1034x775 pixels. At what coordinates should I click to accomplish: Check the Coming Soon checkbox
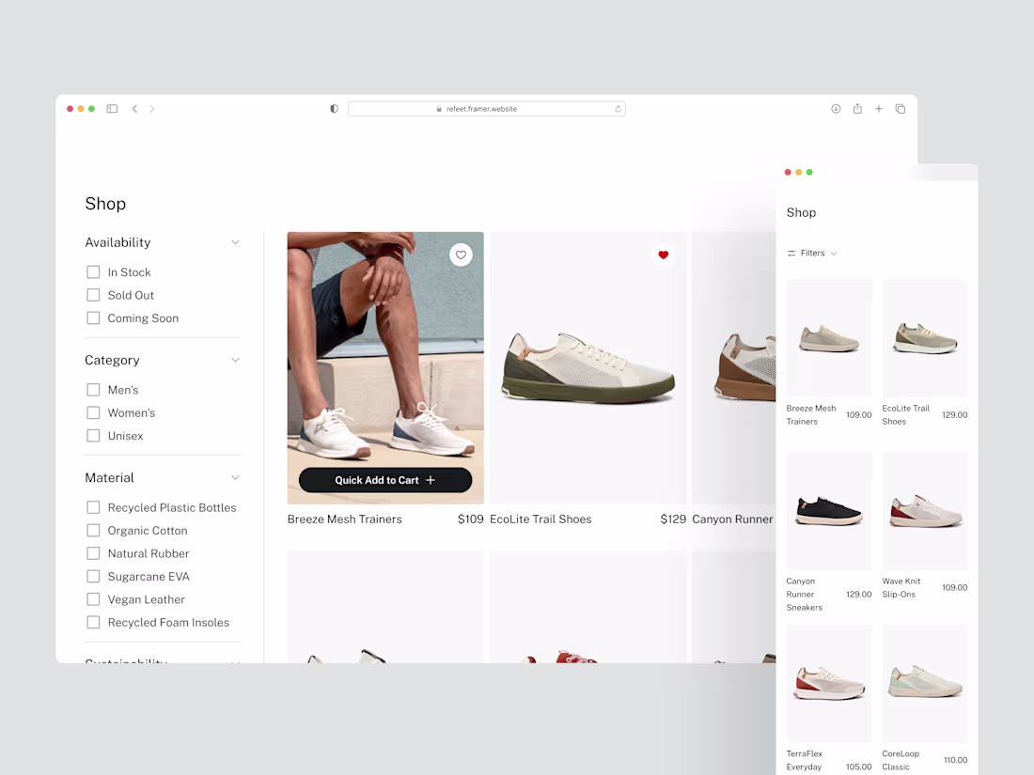point(94,318)
